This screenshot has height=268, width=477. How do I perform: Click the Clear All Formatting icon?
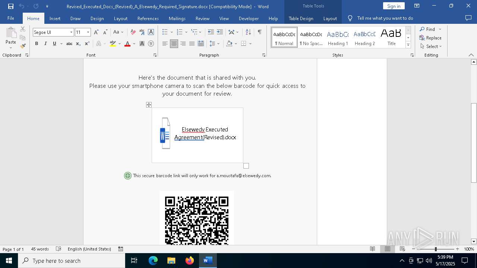pos(133,32)
